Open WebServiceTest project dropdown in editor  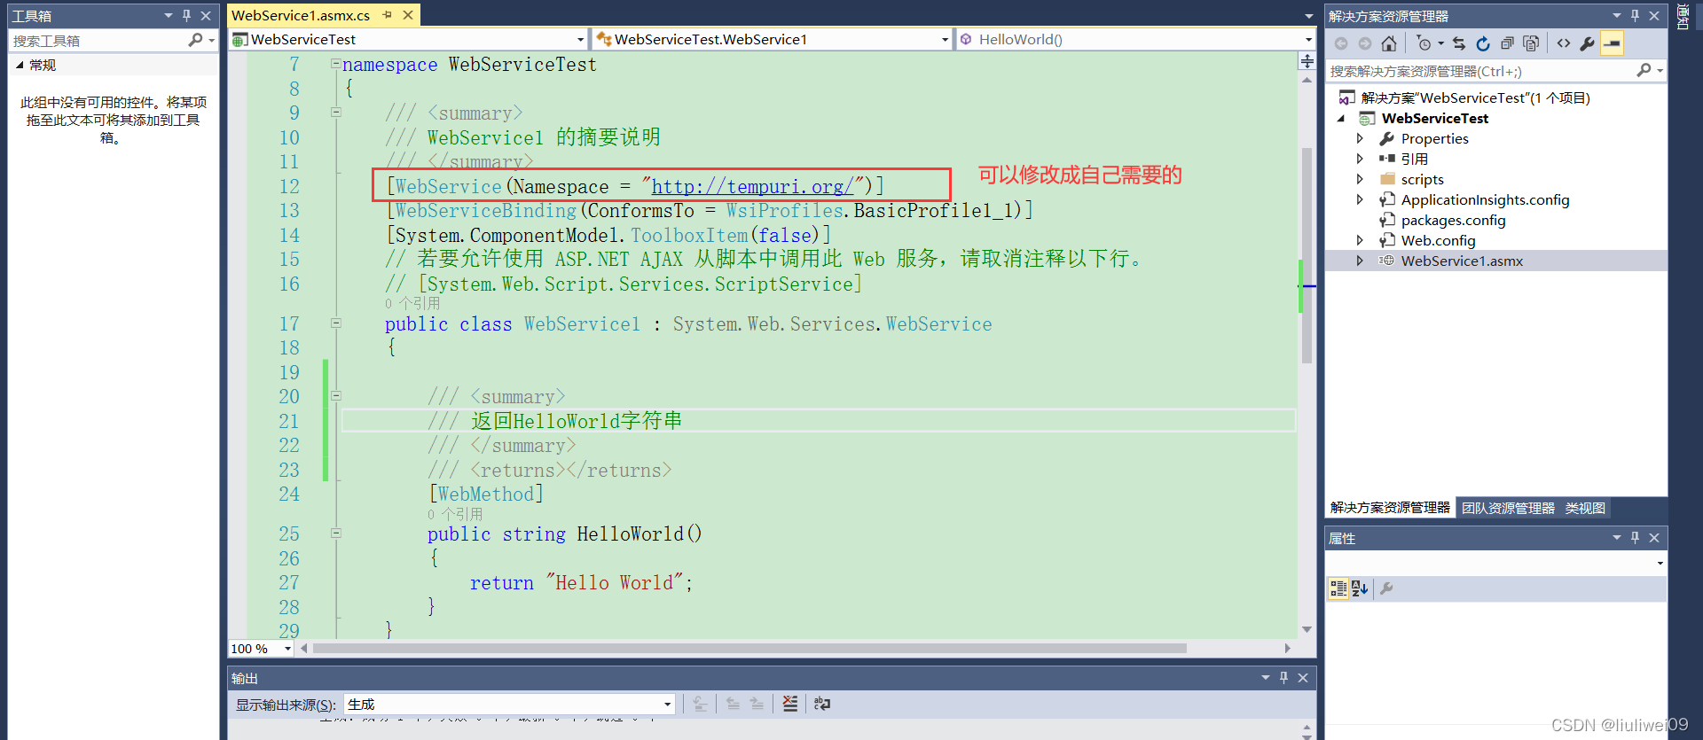pos(581,39)
